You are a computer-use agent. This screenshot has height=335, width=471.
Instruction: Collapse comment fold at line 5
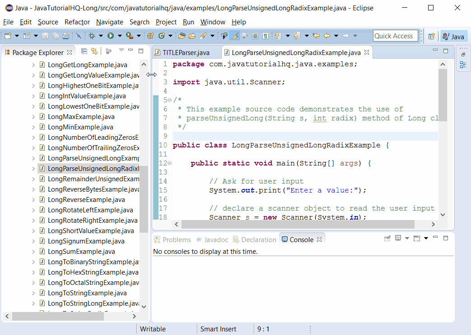[169, 100]
